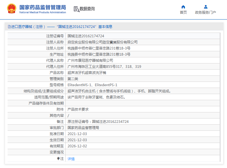Click the 首页 home icon
227x168 pixels.
183,7
